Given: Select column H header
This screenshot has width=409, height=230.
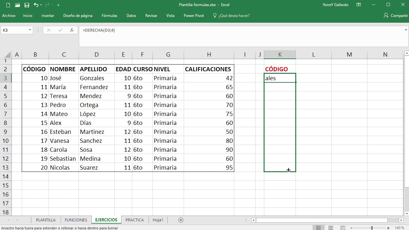Looking at the screenshot, I should coord(209,55).
